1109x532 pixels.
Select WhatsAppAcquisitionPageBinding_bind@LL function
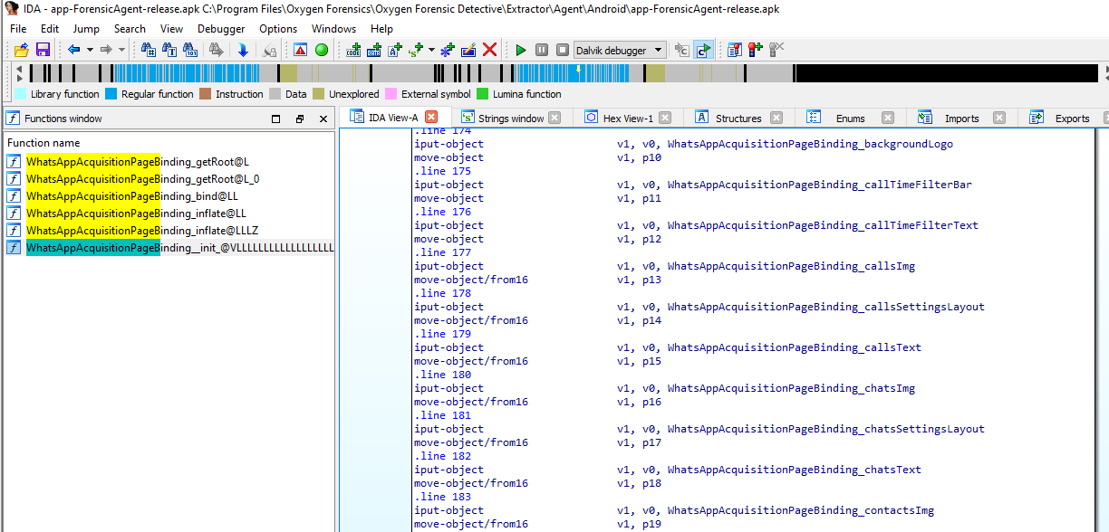132,195
